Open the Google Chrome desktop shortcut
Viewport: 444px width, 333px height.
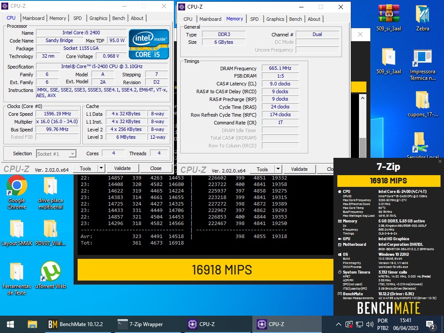click(x=17, y=193)
